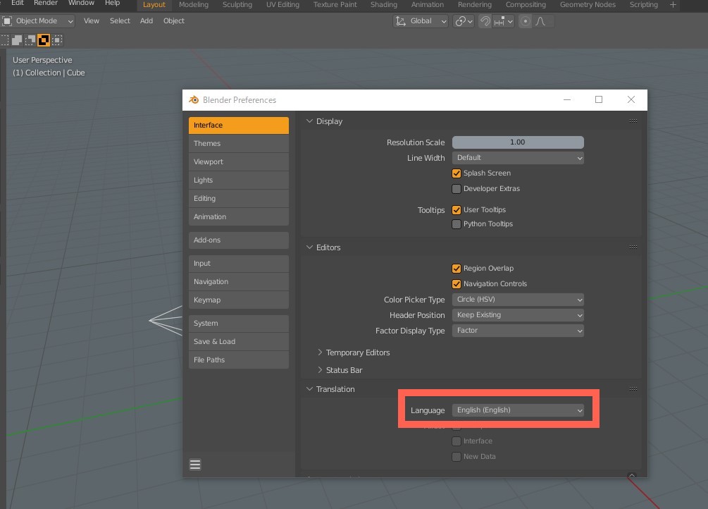Open the Keymap preferences category
Viewport: 708px width, 509px height.
[238, 300]
